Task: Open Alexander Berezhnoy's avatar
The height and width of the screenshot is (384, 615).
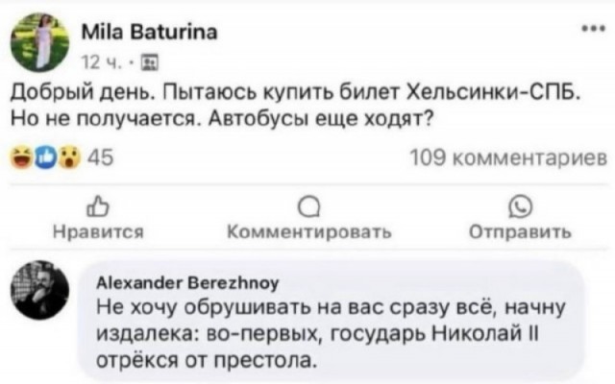Action: pyautogui.click(x=40, y=292)
